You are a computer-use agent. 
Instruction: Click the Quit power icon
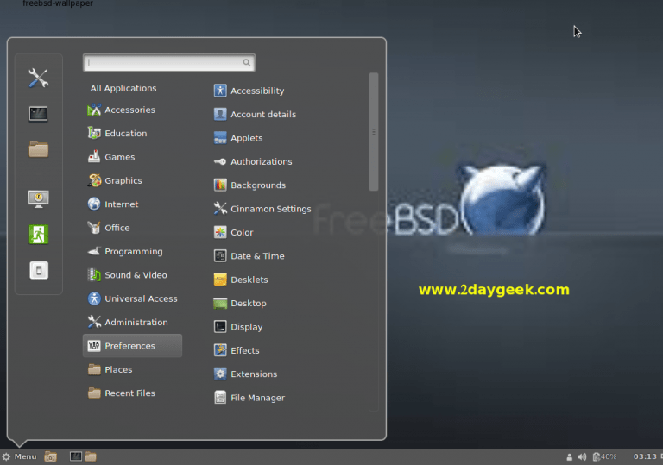click(x=39, y=270)
